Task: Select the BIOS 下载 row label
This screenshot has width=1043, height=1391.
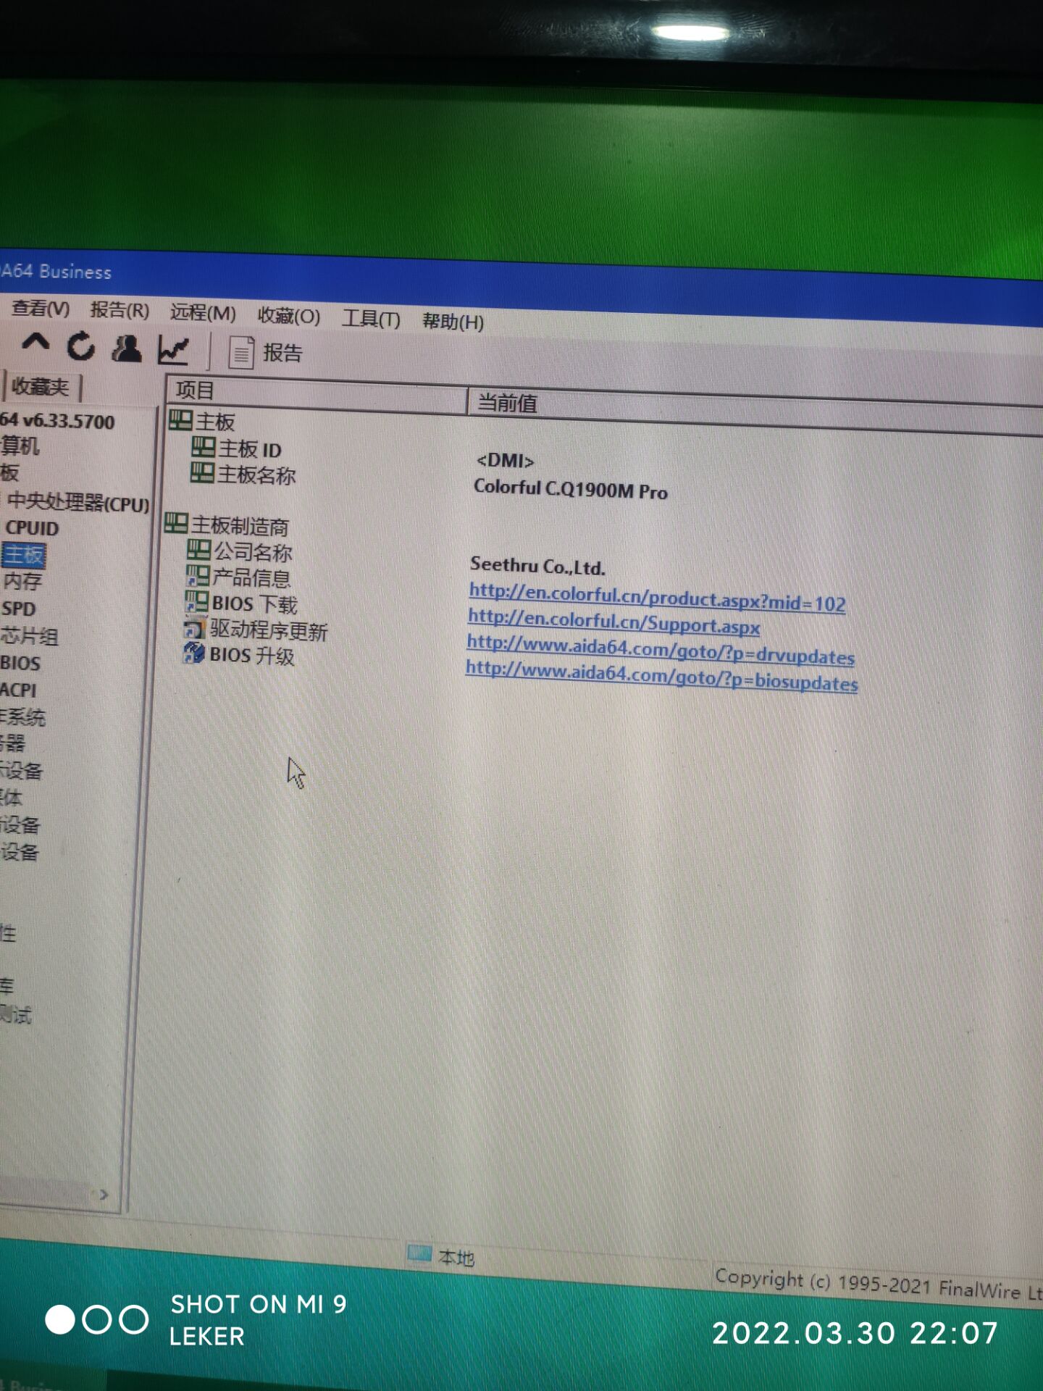Action: tap(254, 604)
